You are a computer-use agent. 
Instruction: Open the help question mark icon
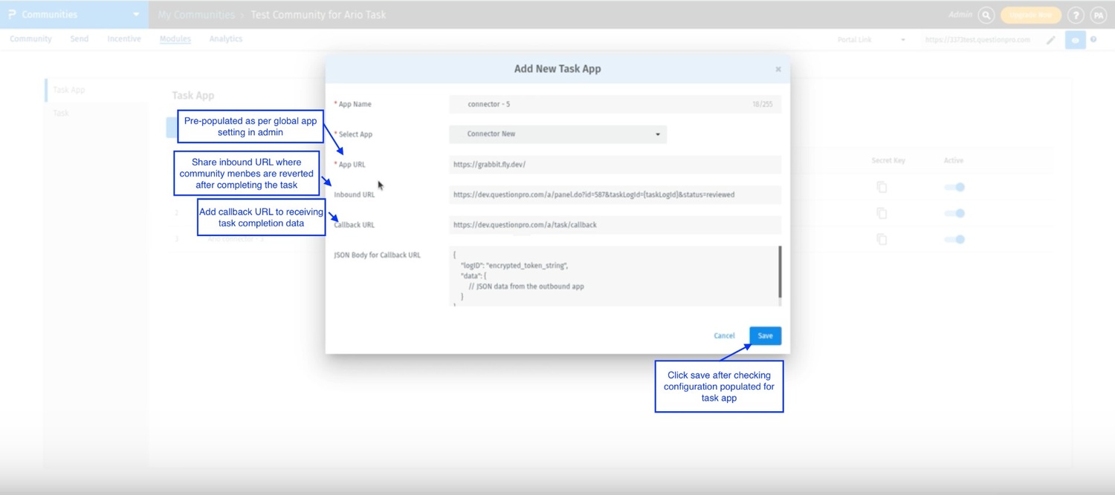click(x=1076, y=15)
